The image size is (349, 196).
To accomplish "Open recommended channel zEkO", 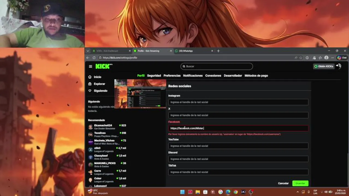I will pyautogui.click(x=107, y=149).
